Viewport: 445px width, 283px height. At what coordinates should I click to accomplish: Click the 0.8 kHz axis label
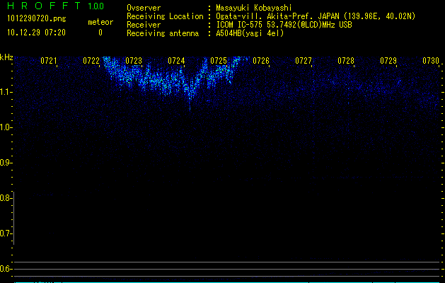(5, 198)
